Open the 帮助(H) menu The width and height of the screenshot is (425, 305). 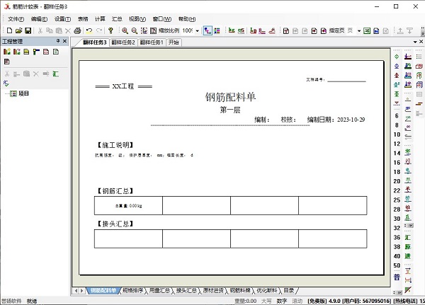click(187, 19)
